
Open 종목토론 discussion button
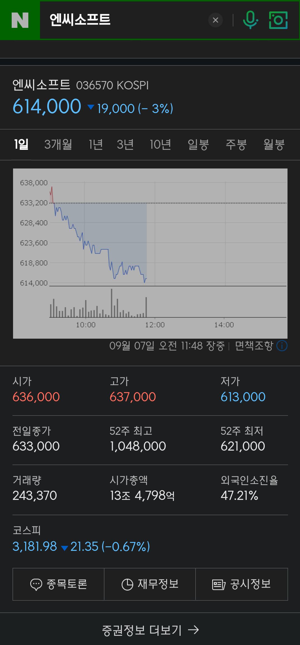point(58,584)
